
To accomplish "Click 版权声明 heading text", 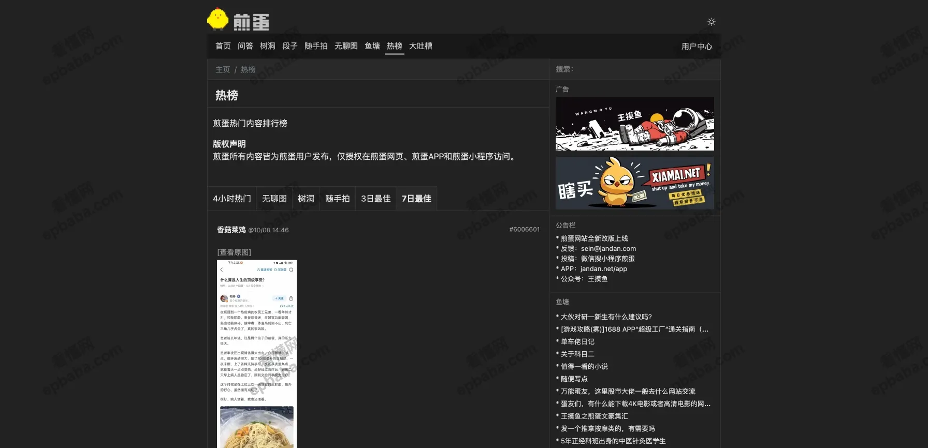I will (229, 144).
